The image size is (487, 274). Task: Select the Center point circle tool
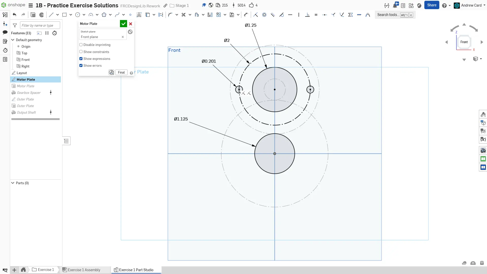click(x=78, y=15)
